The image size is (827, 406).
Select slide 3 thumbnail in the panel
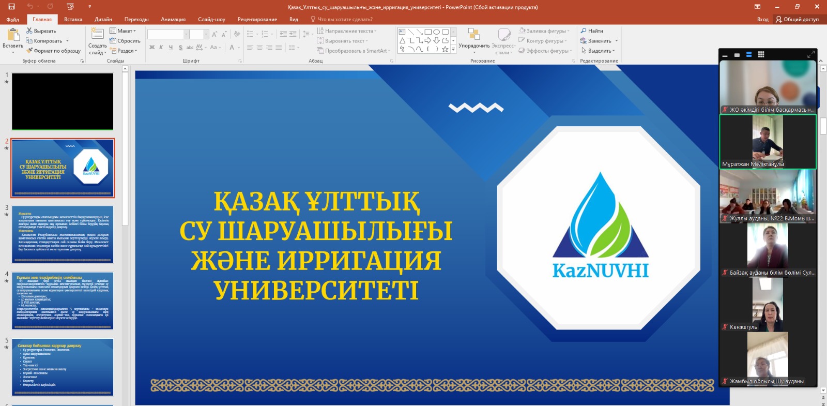(63, 234)
